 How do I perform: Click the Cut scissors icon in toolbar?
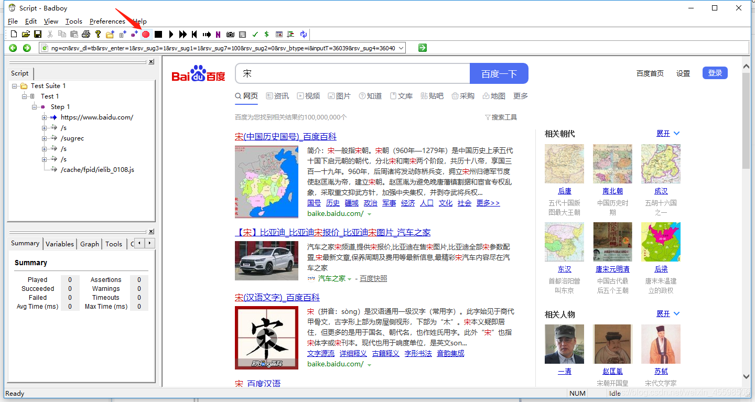click(50, 34)
